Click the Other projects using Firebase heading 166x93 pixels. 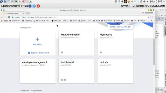point(31,91)
